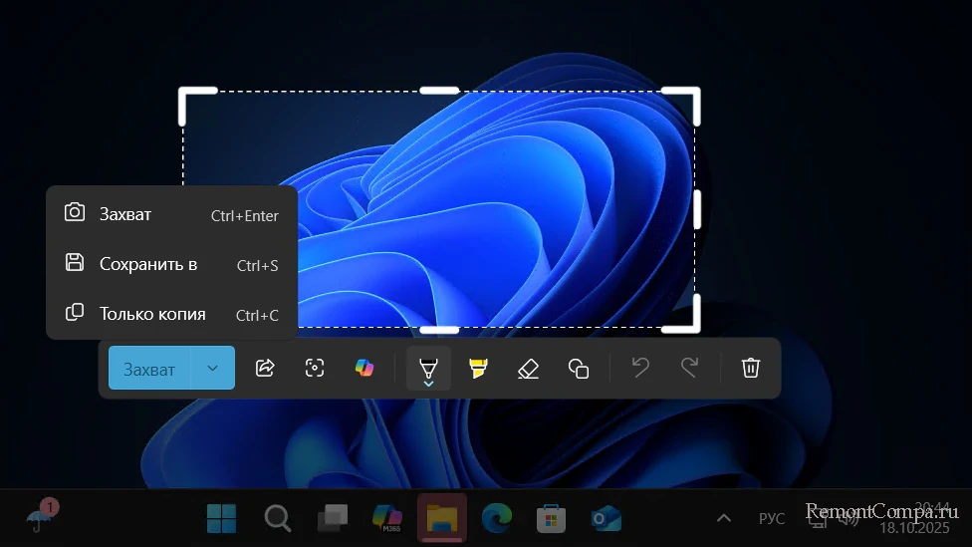
Task: Undo the last annotation
Action: [640, 368]
